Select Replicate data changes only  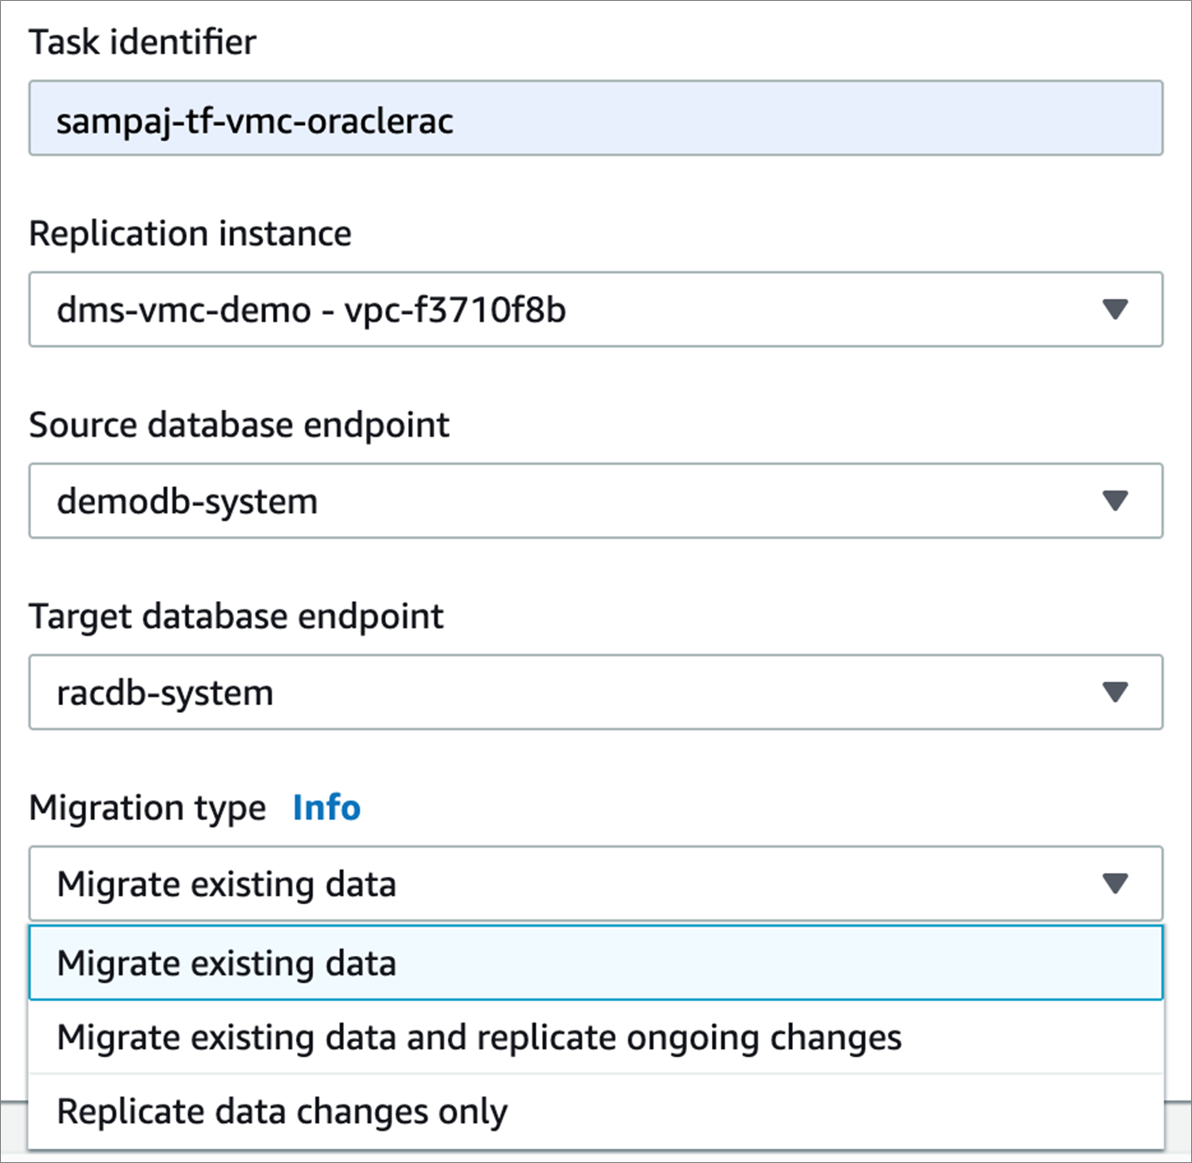point(283,1111)
